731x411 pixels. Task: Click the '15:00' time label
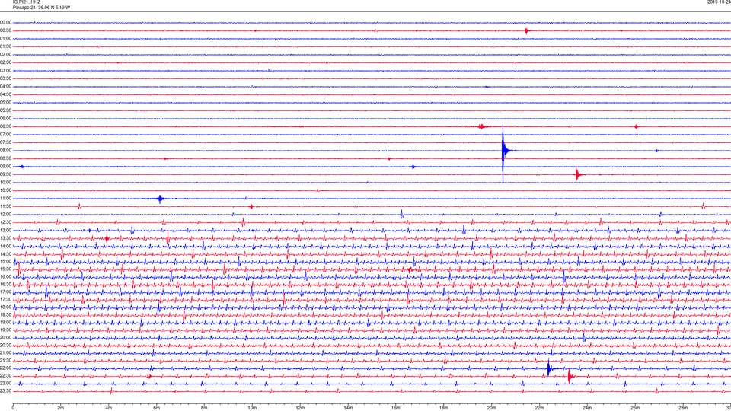tap(5, 261)
